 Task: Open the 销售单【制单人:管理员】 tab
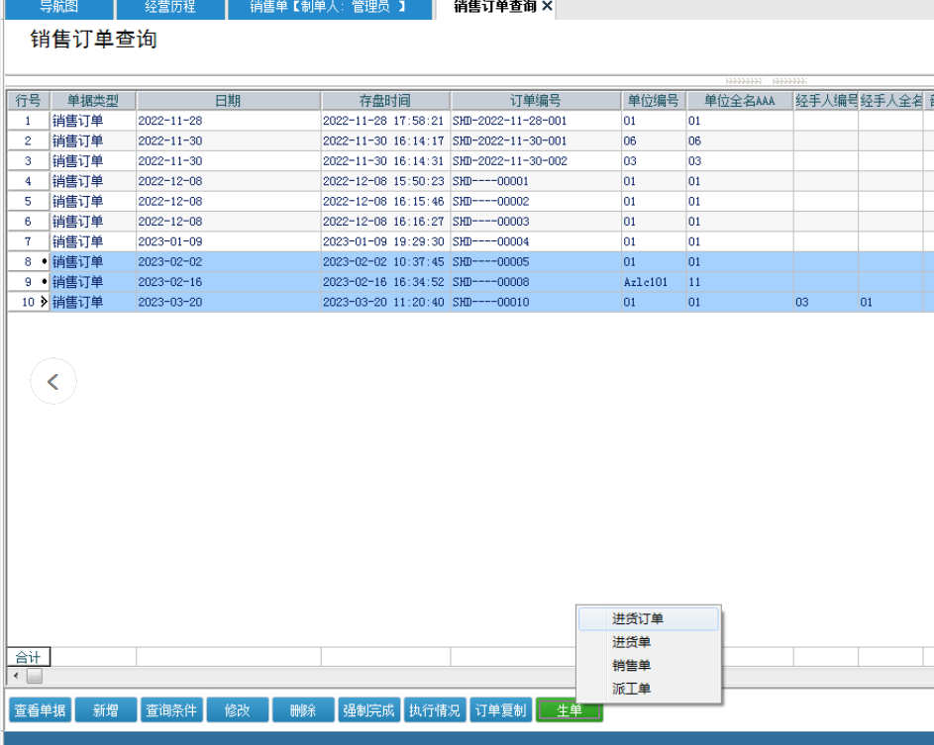(x=330, y=8)
